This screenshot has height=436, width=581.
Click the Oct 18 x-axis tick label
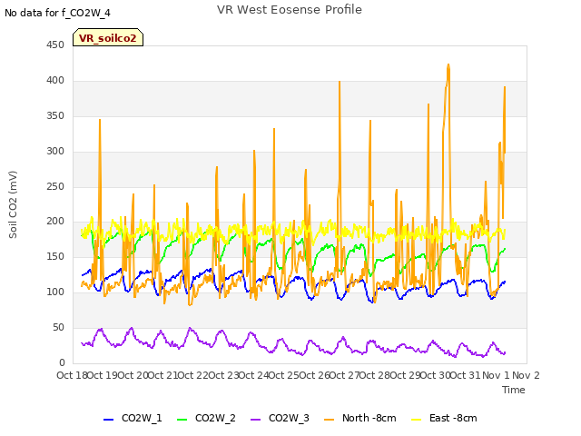coord(72,375)
